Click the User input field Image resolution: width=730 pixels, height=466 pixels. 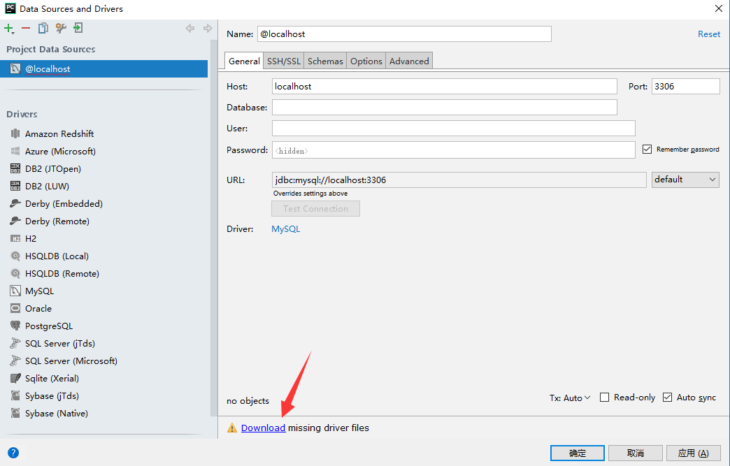454,129
